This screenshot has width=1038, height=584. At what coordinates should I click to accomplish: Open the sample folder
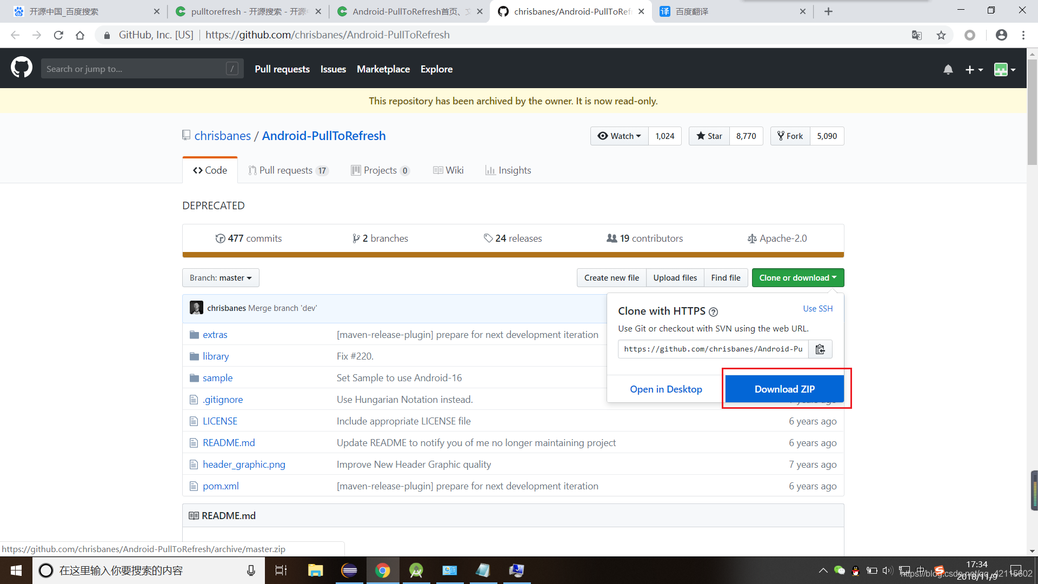click(218, 378)
